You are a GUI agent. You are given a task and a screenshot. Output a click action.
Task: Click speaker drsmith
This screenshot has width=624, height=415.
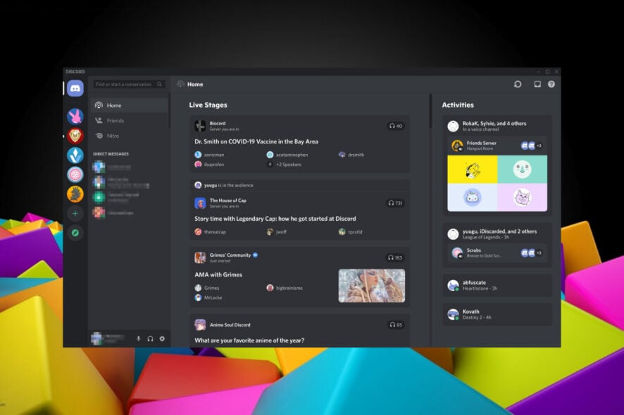[351, 155]
